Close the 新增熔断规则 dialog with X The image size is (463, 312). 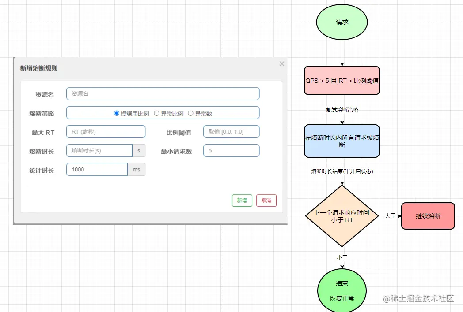(x=282, y=63)
